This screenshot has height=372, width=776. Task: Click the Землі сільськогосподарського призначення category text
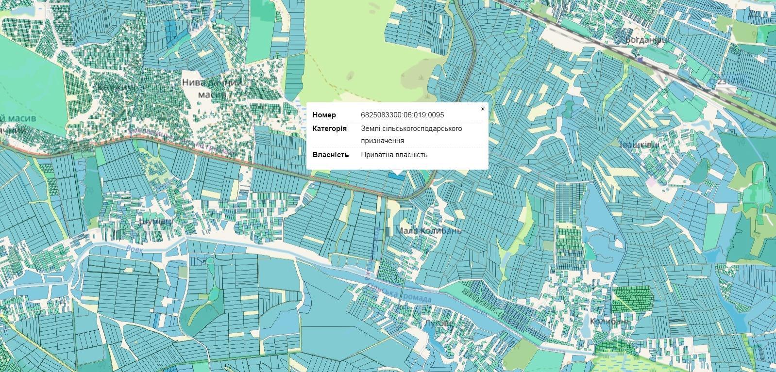coord(411,134)
